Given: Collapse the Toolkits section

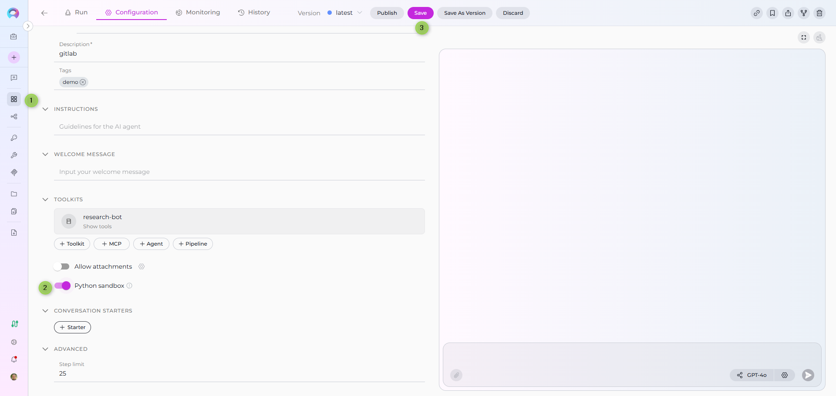Looking at the screenshot, I should click(45, 200).
